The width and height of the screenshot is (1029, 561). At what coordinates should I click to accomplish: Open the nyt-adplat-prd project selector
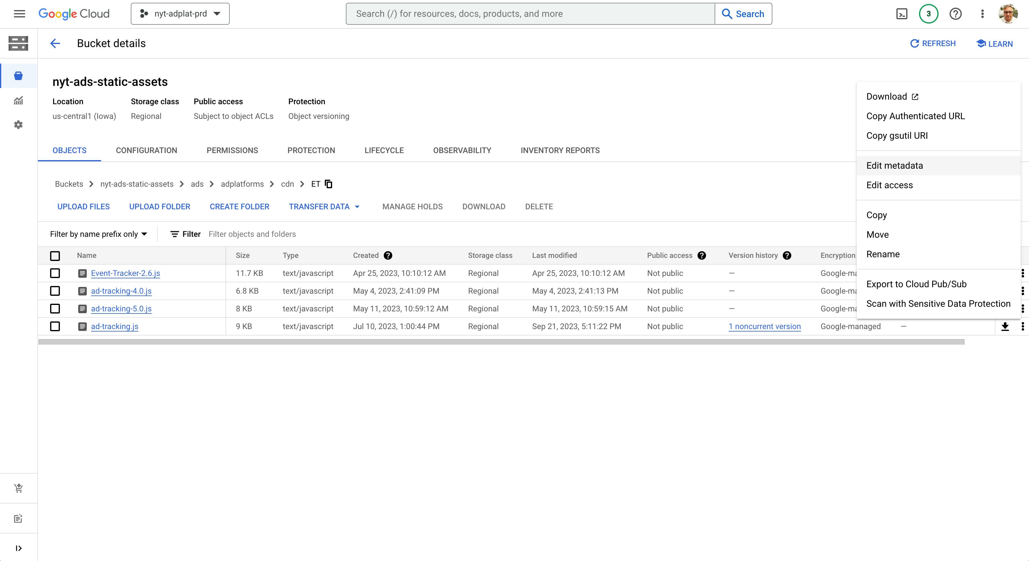click(x=180, y=14)
